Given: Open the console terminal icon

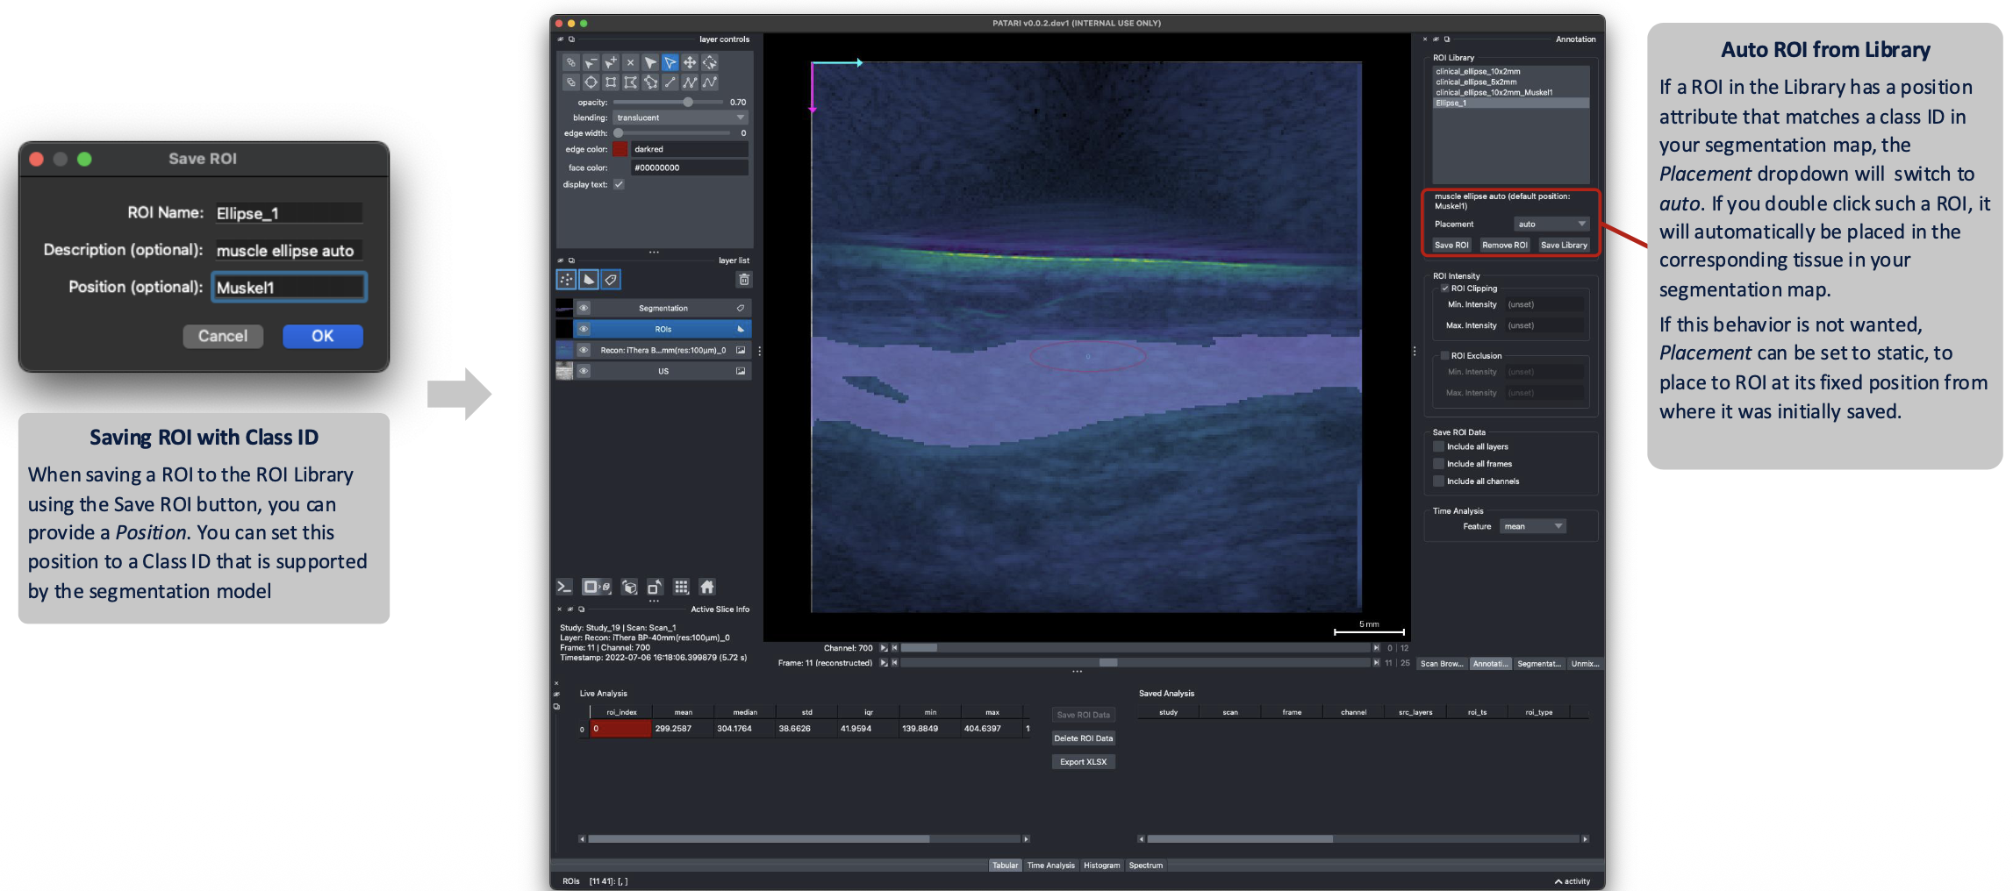Looking at the screenshot, I should (x=564, y=587).
